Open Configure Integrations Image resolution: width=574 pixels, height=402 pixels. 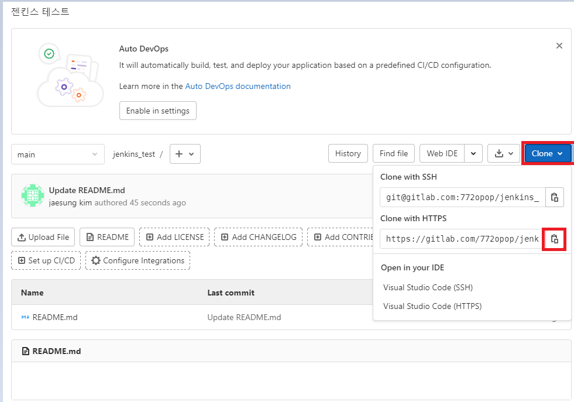[x=138, y=260]
